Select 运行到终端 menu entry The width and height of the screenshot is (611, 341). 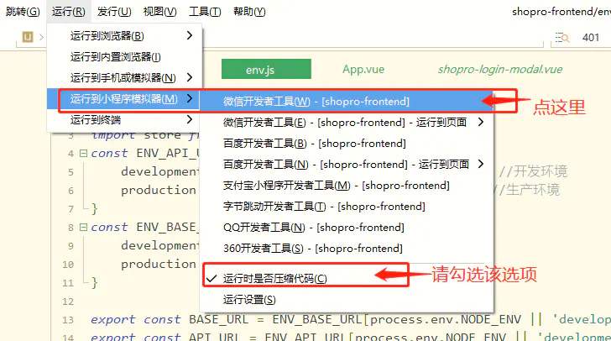[x=125, y=119]
